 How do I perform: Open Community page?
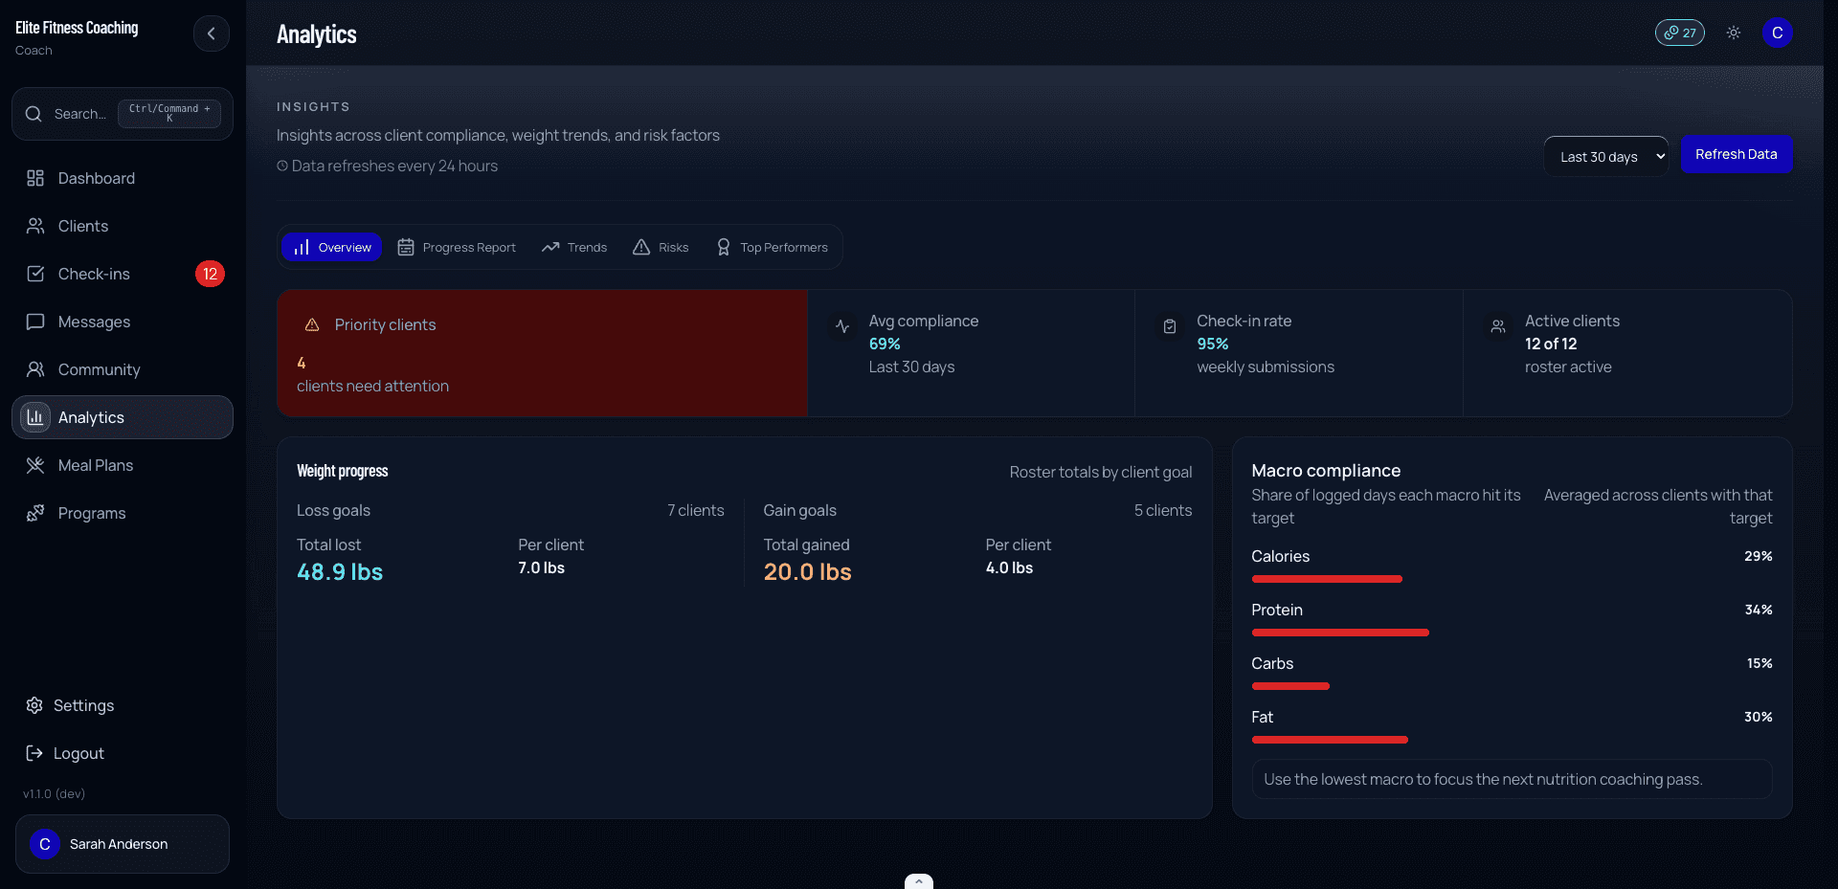(x=123, y=369)
